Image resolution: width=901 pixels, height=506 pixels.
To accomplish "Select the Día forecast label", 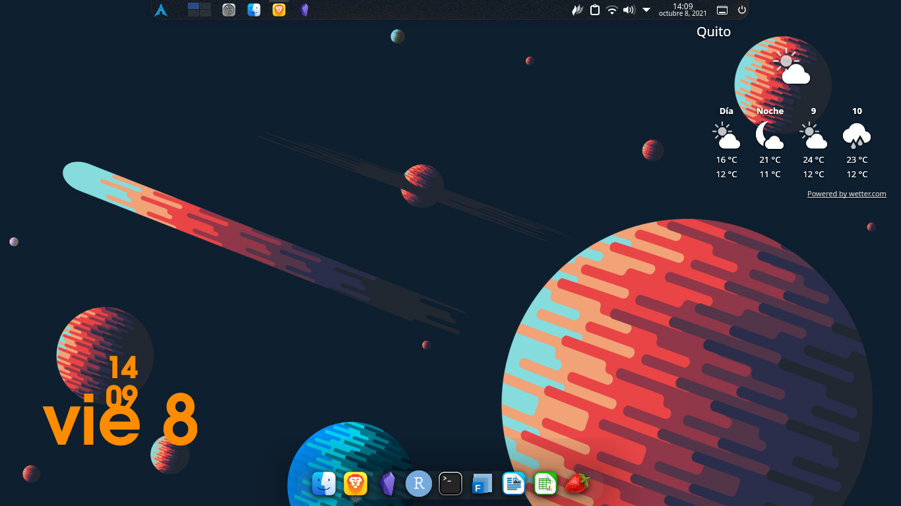I will pyautogui.click(x=726, y=111).
